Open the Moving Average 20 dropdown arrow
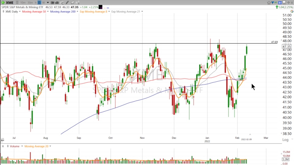Image resolution: width=294 pixels, height=165 pixels. click(50, 146)
